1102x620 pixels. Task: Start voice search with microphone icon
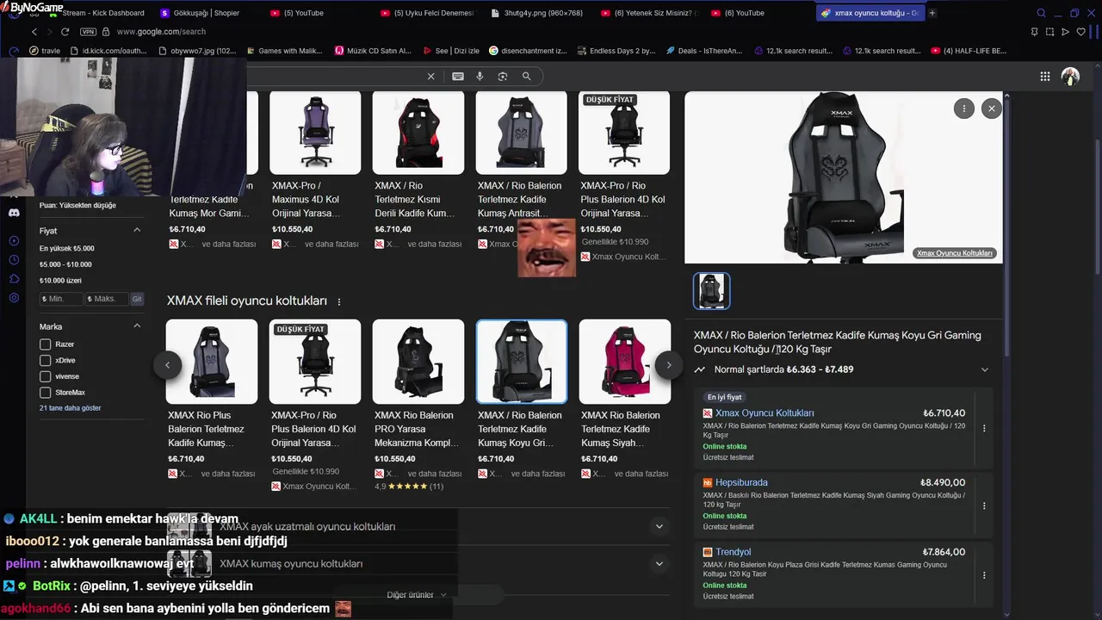[480, 77]
